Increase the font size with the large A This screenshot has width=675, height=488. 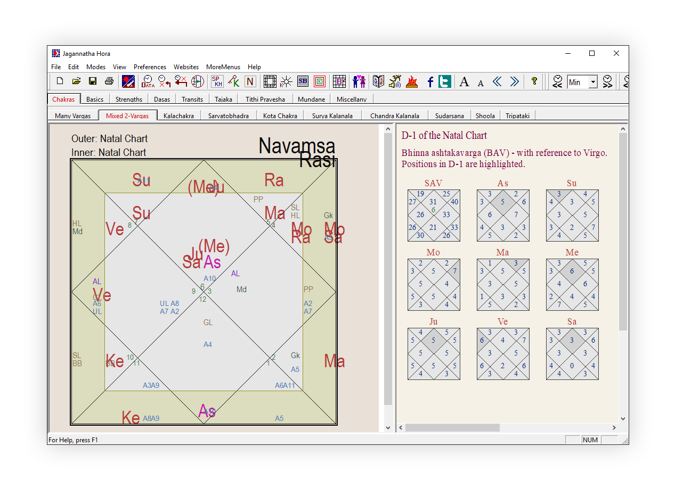tap(464, 81)
